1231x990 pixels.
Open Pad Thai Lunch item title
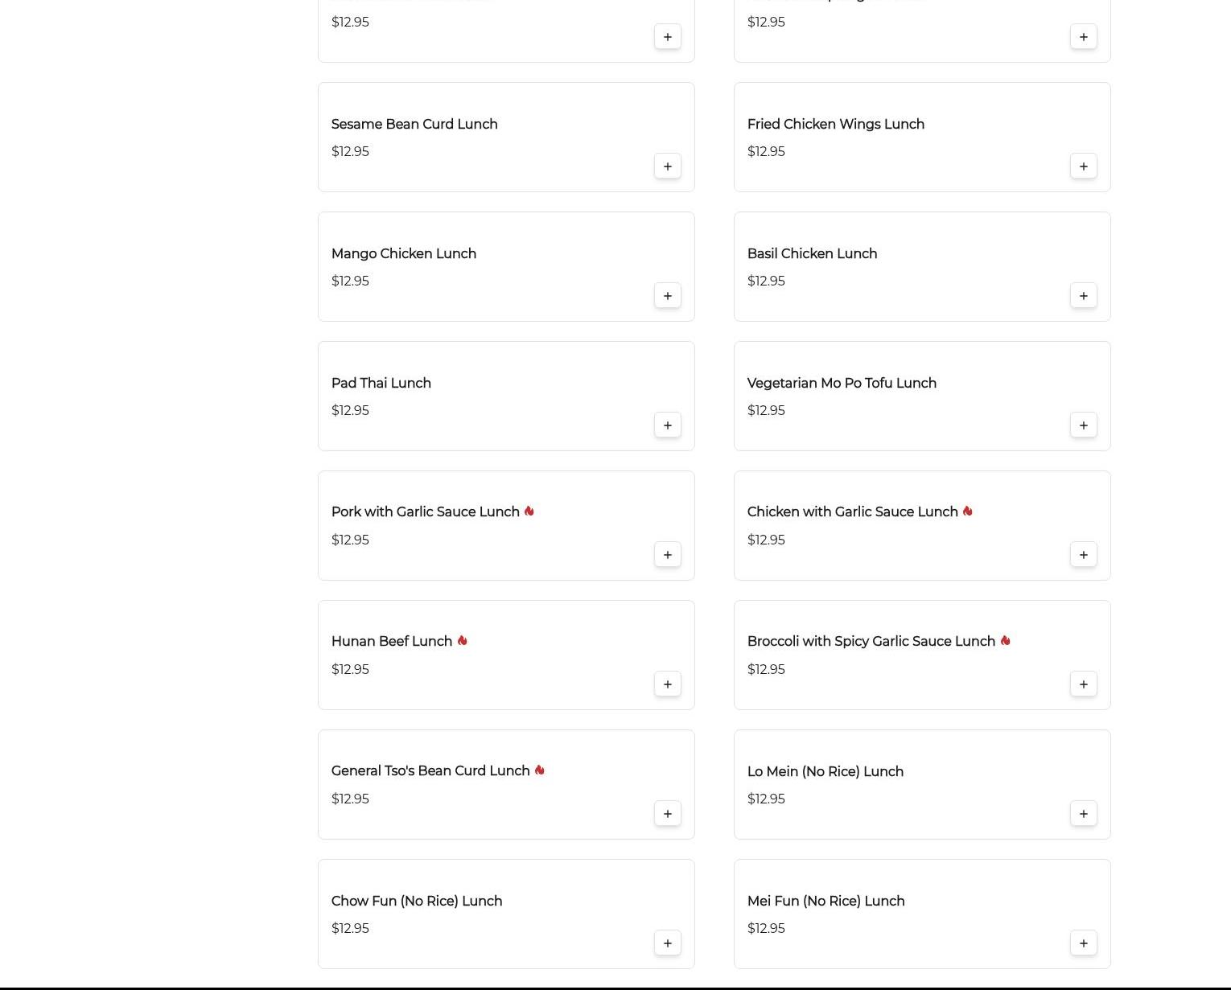tap(381, 384)
